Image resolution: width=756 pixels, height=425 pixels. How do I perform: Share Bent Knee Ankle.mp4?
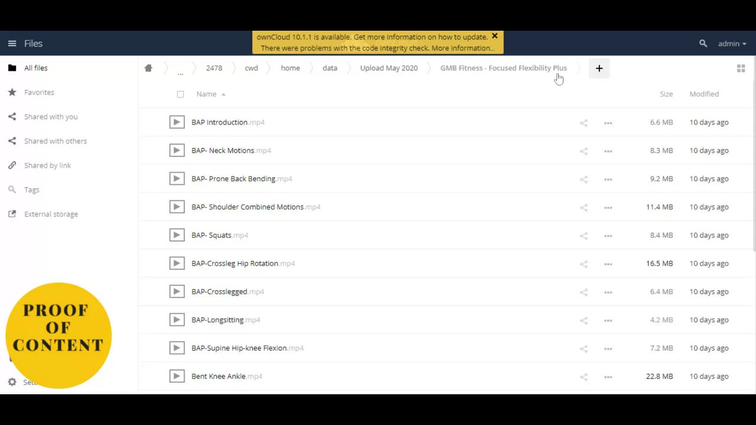(584, 377)
